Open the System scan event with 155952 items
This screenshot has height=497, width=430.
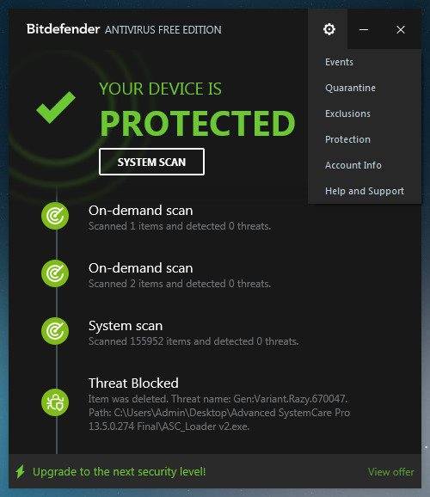point(193,334)
